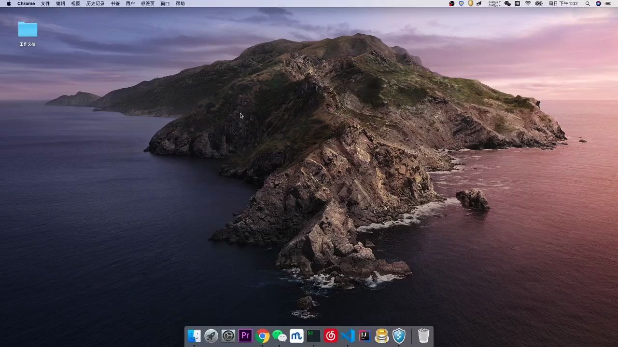Viewport: 618px width, 347px height.
Task: Open the Trash in the dock
Action: point(423,336)
